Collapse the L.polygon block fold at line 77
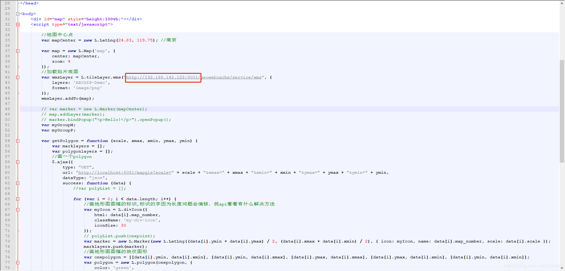This screenshot has height=271, width=565. (18, 262)
